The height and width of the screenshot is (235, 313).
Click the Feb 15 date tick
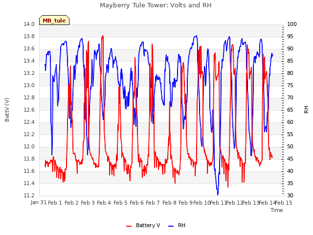[x=284, y=203]
